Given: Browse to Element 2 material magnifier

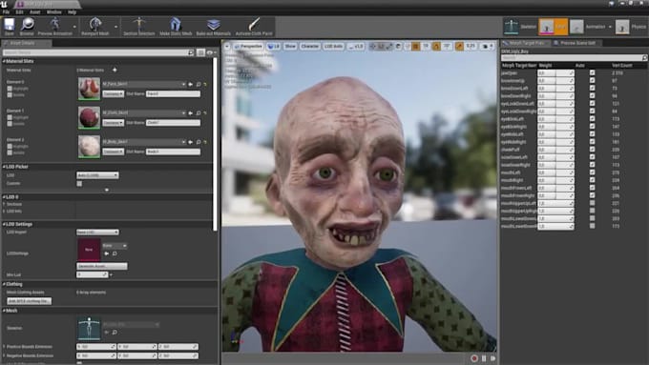Looking at the screenshot, I should [x=199, y=142].
